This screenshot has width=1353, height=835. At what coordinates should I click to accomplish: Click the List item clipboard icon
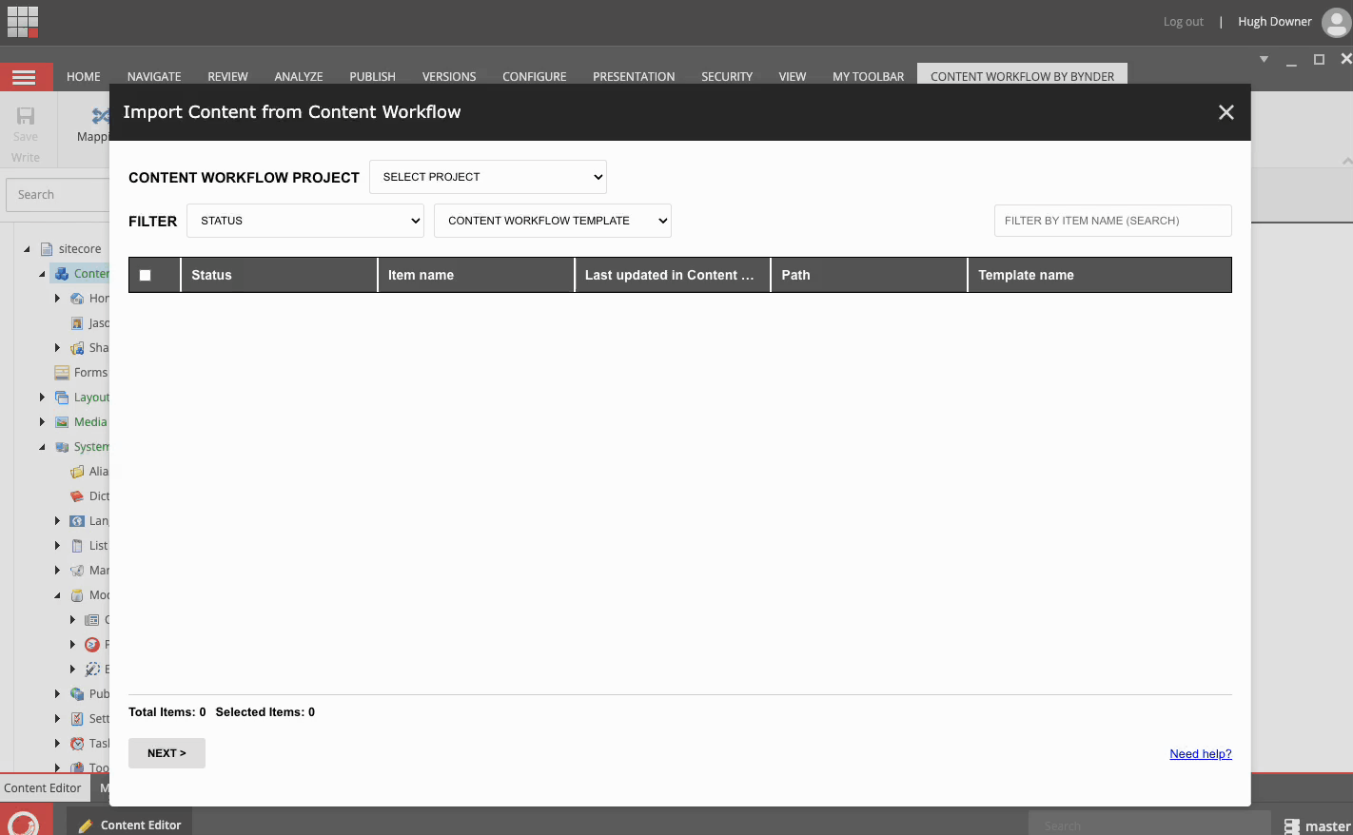click(x=77, y=546)
